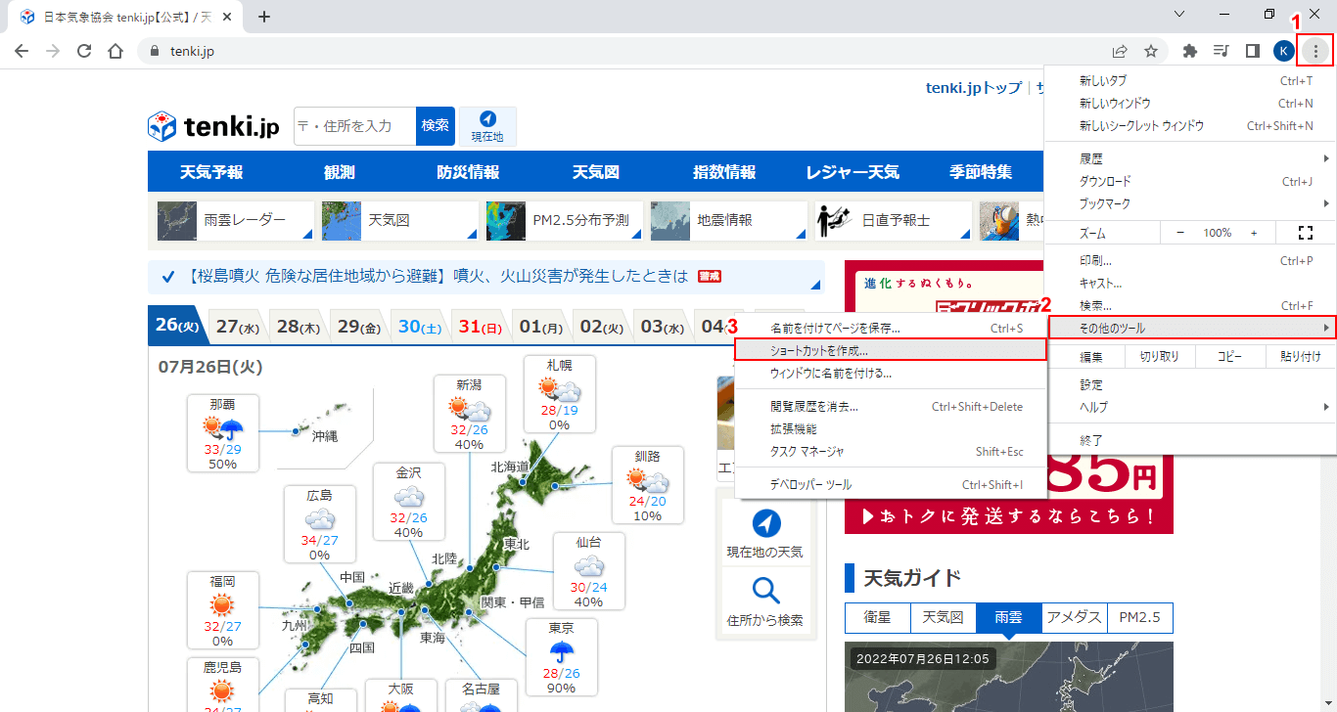Click the 現在地の天気 location icon
Image resolution: width=1337 pixels, height=712 pixels.
pos(766,524)
